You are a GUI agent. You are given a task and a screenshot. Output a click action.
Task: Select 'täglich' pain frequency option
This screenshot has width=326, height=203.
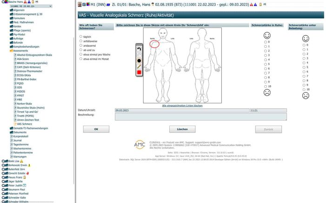[81, 36]
